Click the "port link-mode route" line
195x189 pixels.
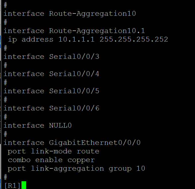click(53, 151)
